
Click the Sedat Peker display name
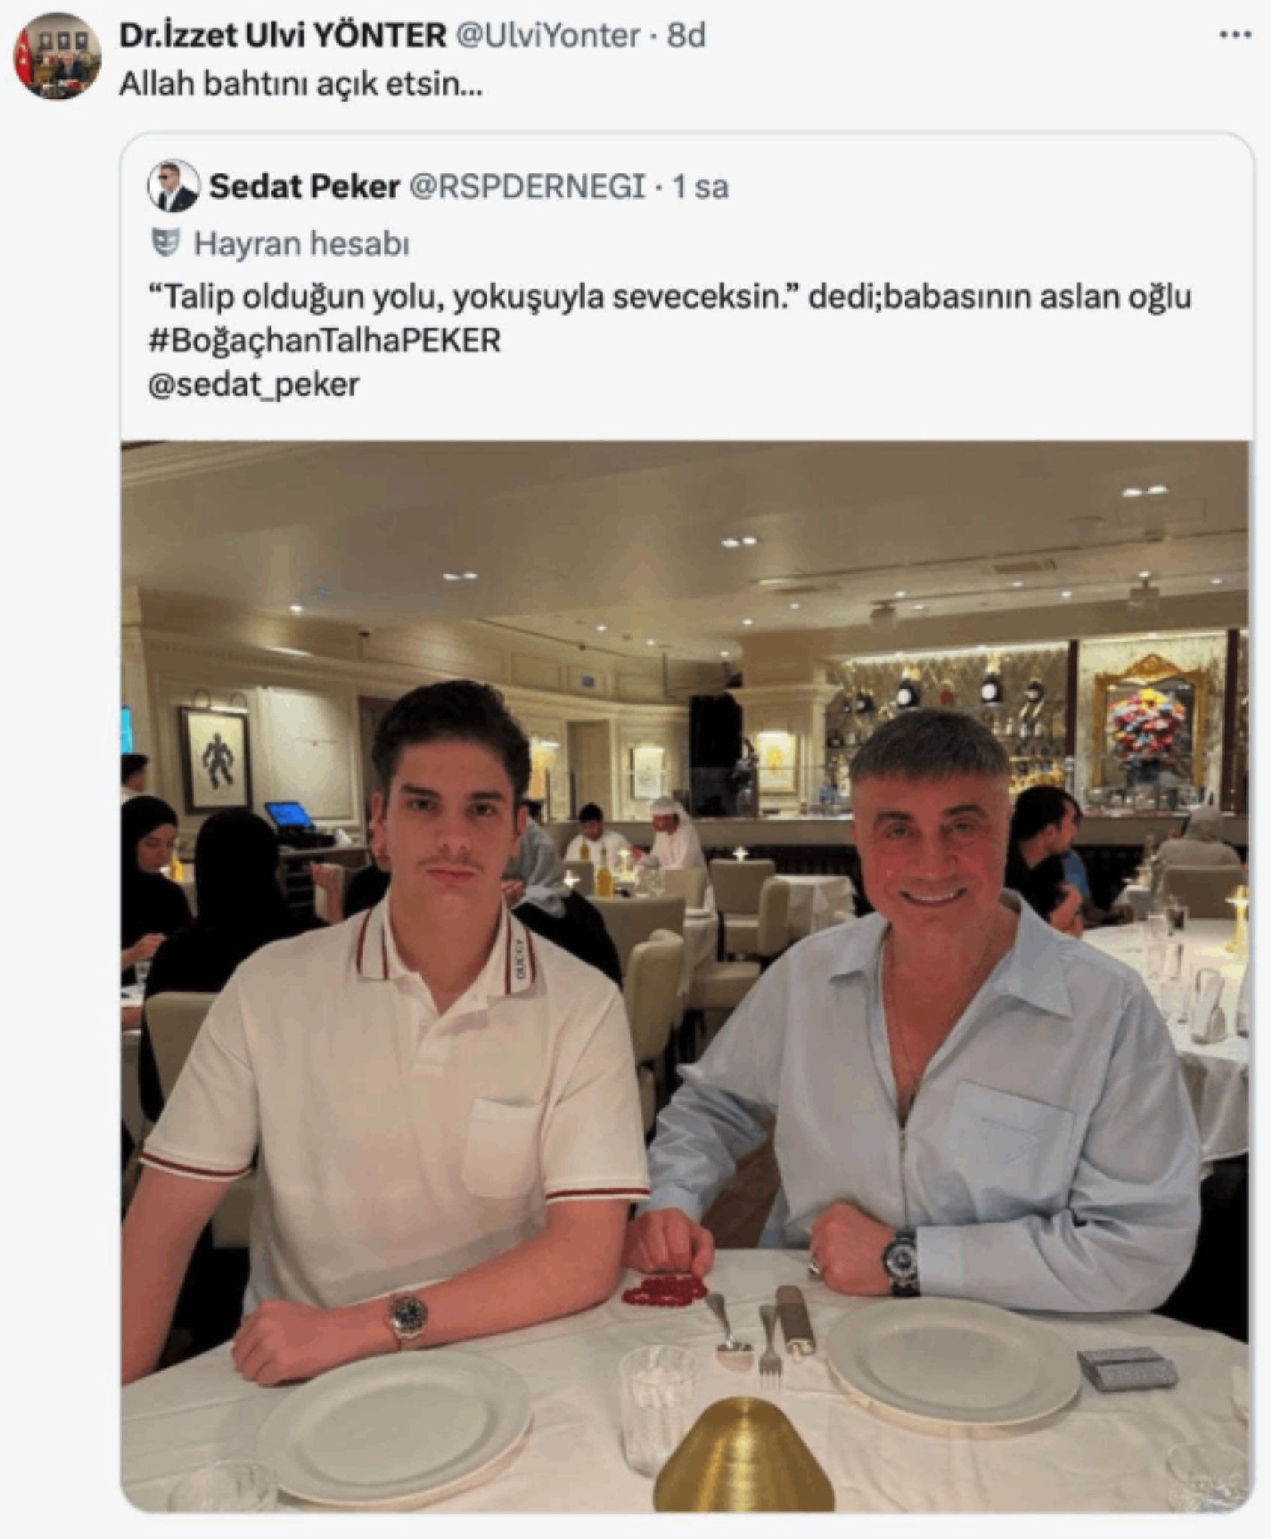coord(304,186)
